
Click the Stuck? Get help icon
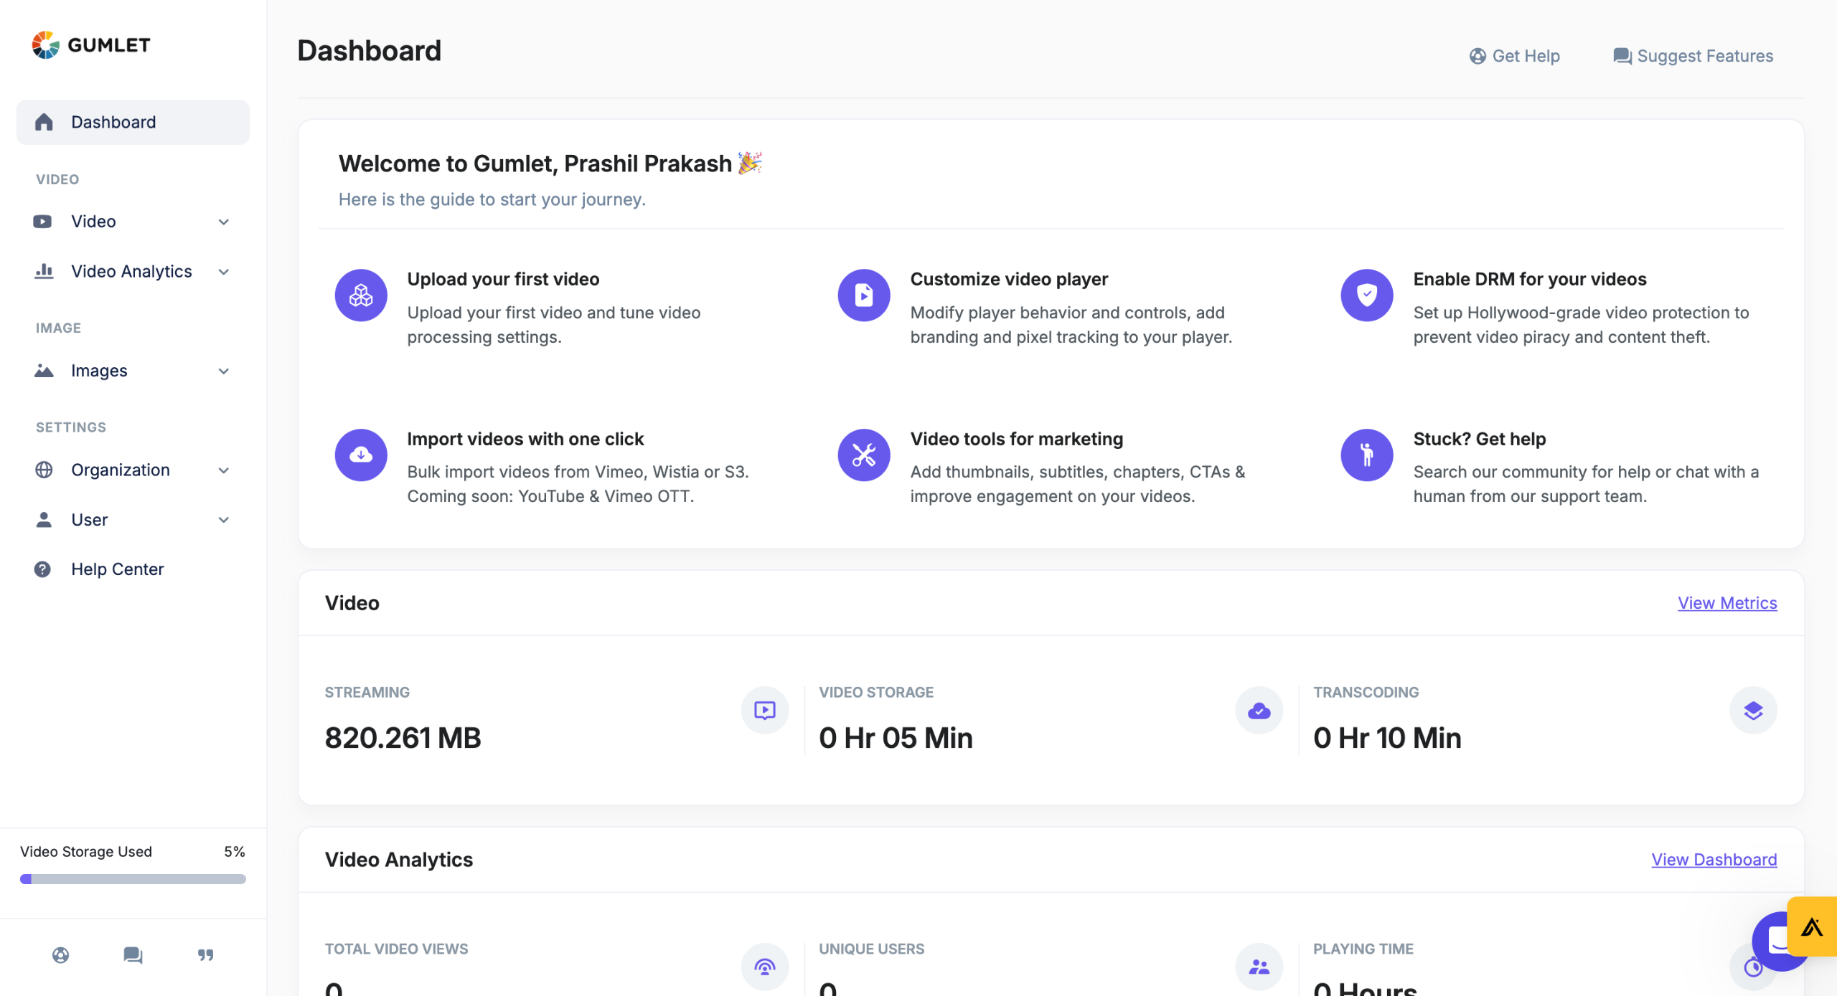1367,455
